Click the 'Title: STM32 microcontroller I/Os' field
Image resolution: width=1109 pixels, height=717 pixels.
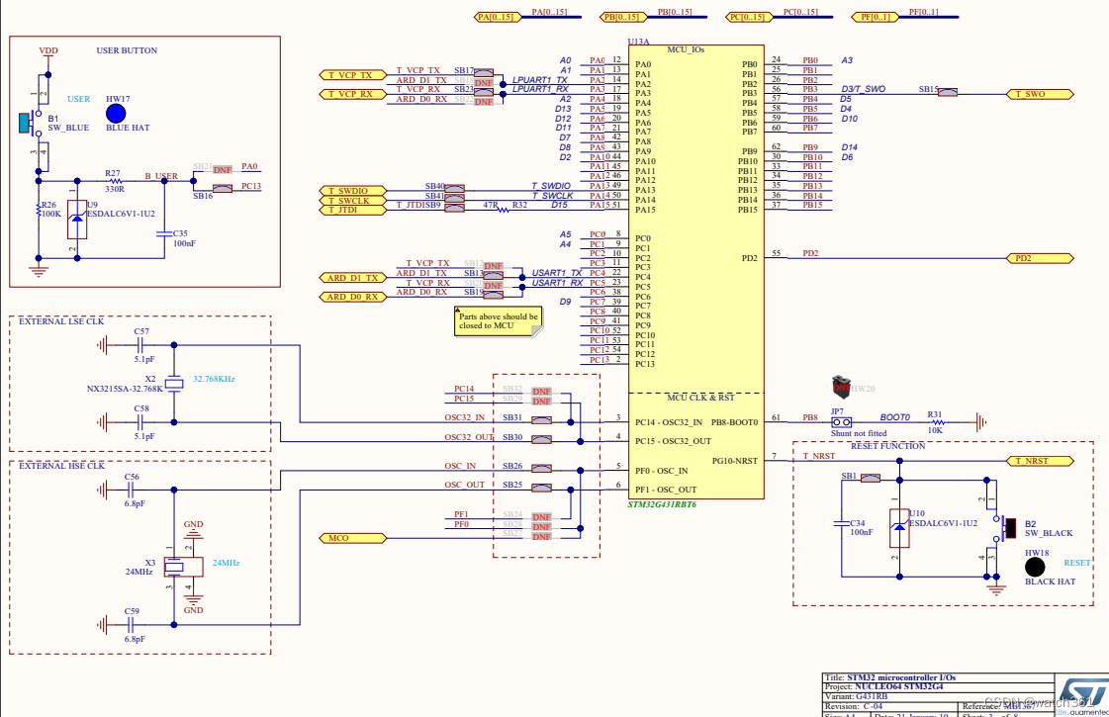[x=937, y=677]
